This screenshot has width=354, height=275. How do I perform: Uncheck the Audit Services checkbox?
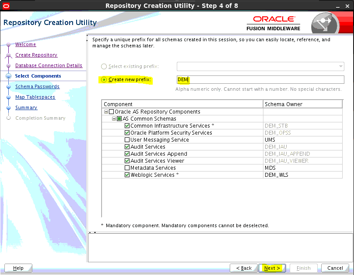pyautogui.click(x=127, y=146)
